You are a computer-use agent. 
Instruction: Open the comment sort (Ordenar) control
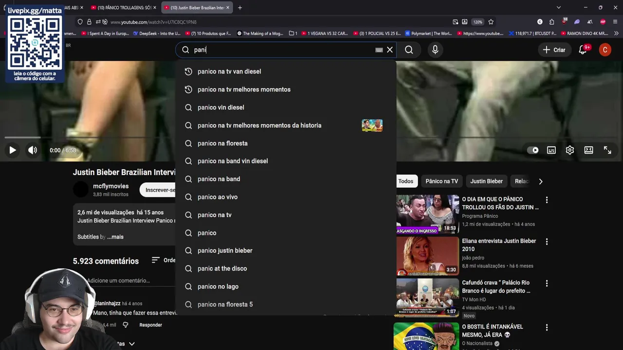pos(164,261)
